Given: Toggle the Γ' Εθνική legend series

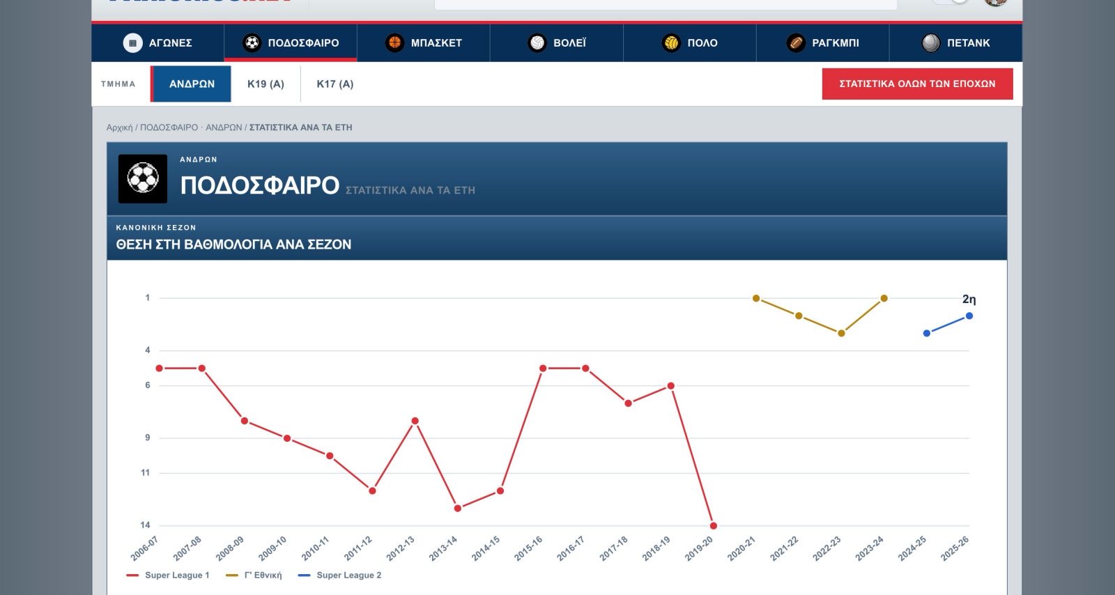Looking at the screenshot, I should click(x=254, y=575).
